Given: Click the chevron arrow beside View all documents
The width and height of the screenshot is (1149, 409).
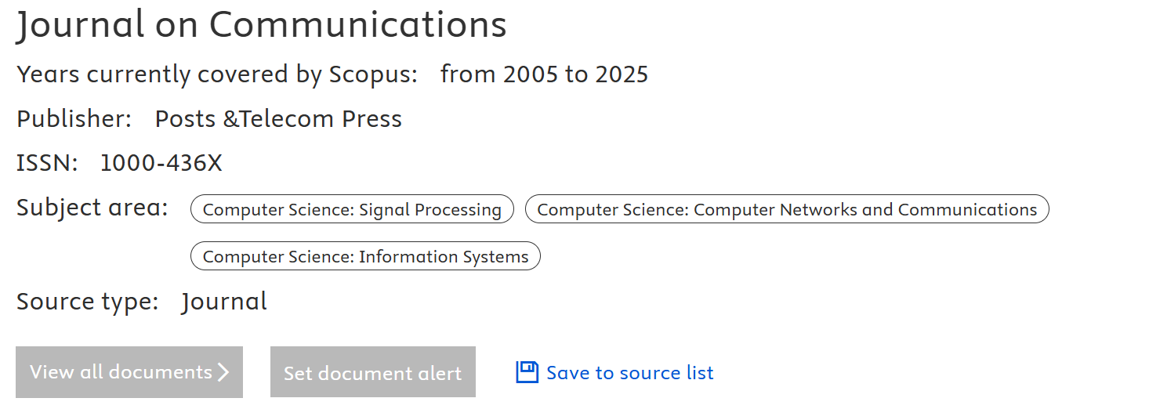Looking at the screenshot, I should point(223,372).
